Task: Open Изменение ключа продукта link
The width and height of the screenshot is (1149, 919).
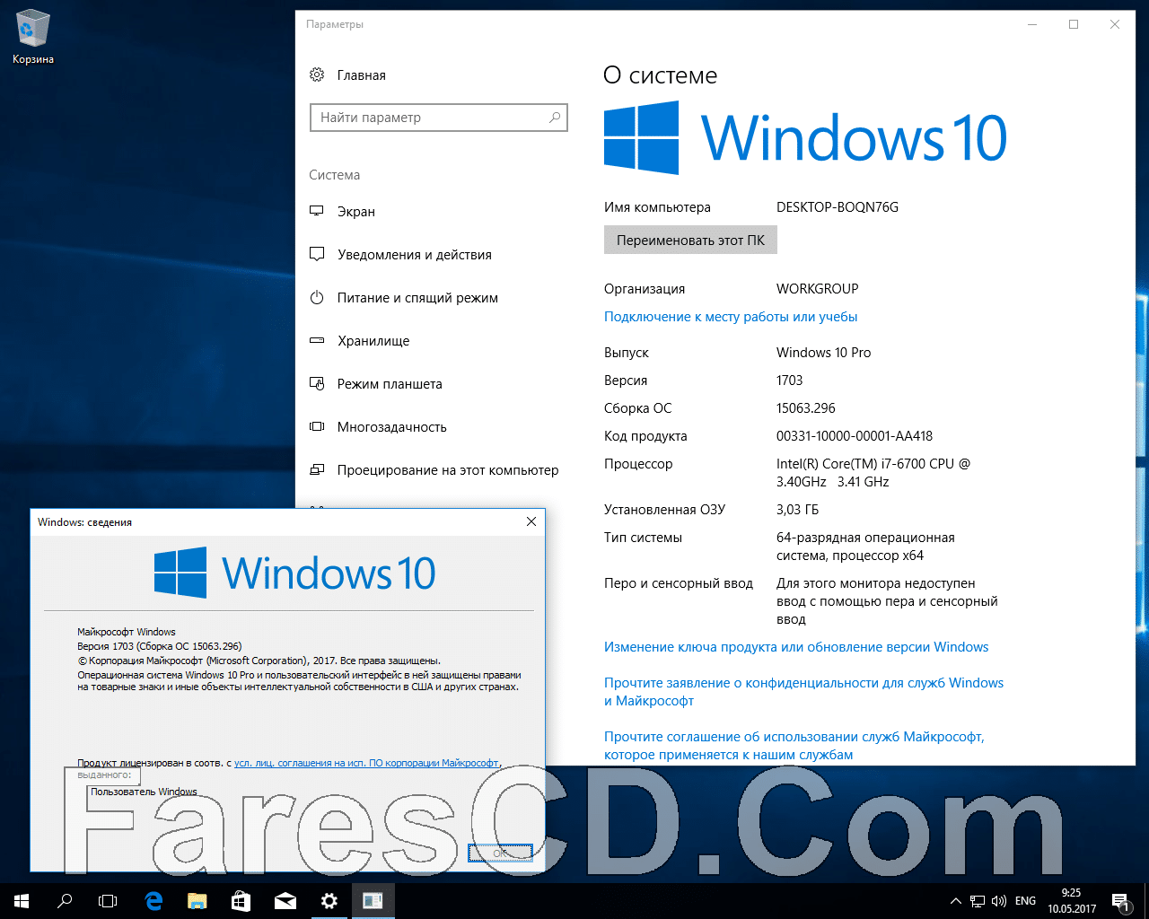Action: [796, 647]
